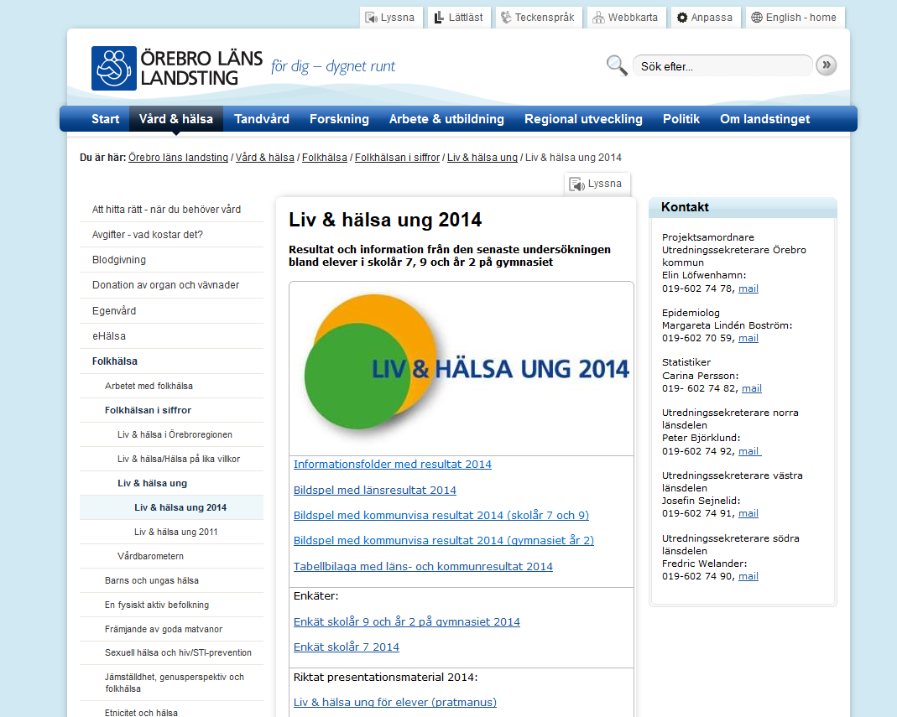This screenshot has height=717, width=897.
Task: Click the magnifying glass search icon
Action: (617, 65)
